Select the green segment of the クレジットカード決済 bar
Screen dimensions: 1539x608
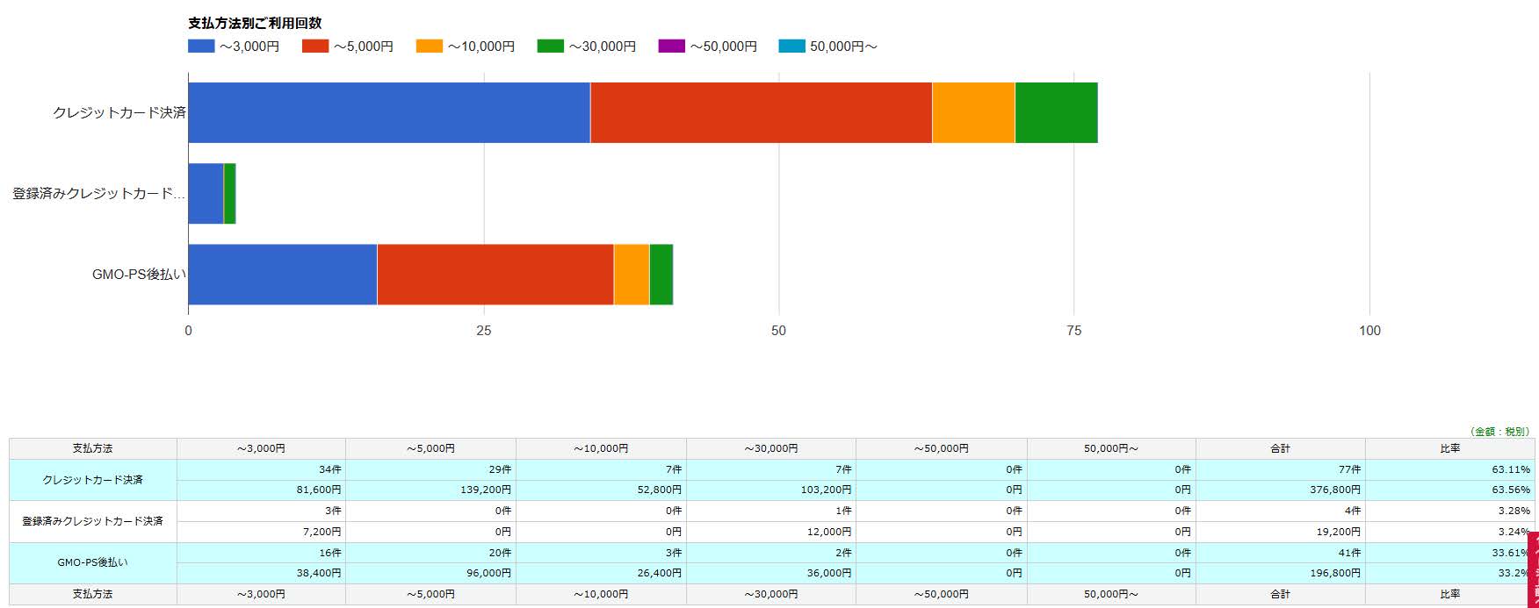coord(1056,113)
